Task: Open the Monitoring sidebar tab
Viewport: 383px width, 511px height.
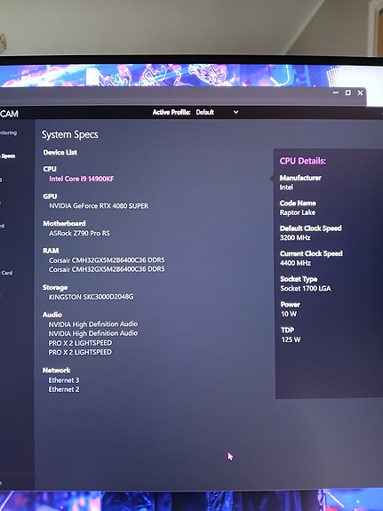Action: coord(9,133)
